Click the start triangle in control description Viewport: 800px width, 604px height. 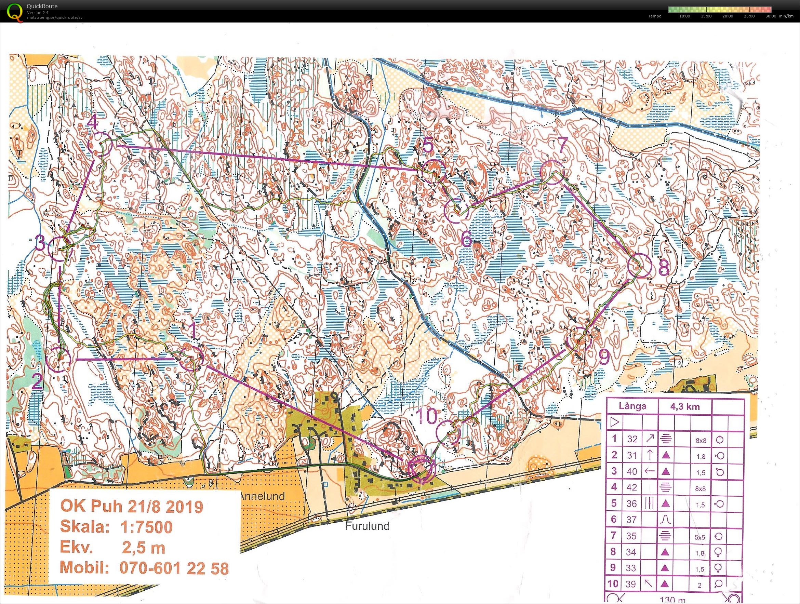(x=614, y=422)
